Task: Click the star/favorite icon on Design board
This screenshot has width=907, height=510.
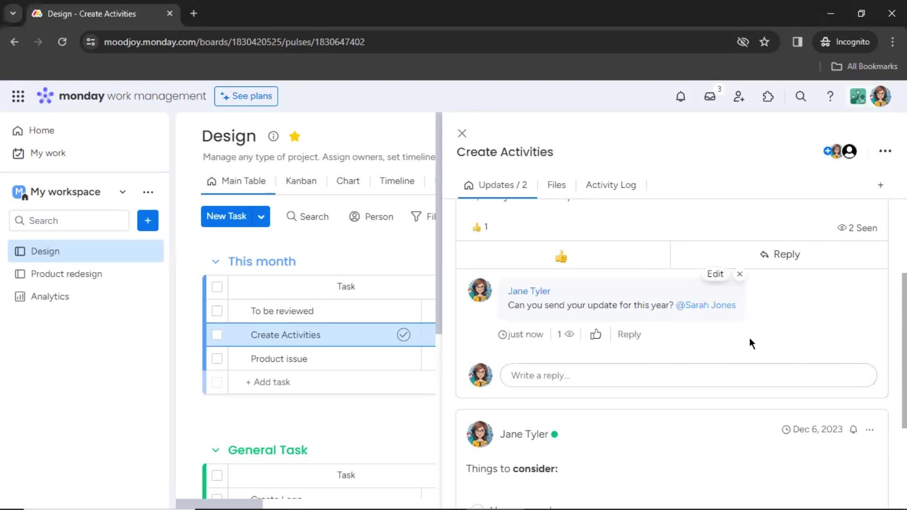Action: tap(295, 136)
